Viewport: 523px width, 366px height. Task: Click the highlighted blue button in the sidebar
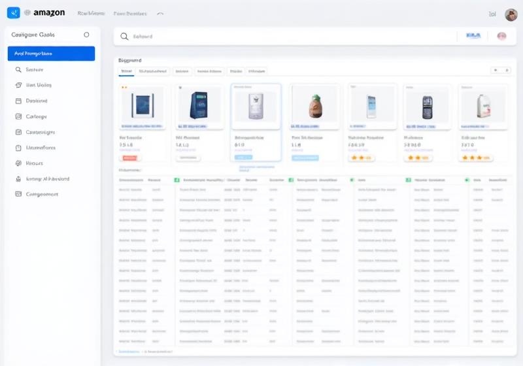(x=51, y=54)
